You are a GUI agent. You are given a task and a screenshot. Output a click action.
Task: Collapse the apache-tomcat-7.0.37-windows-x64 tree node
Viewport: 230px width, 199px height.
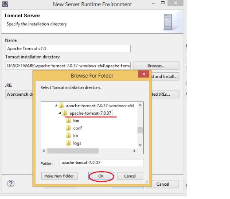pyautogui.click(x=56, y=105)
